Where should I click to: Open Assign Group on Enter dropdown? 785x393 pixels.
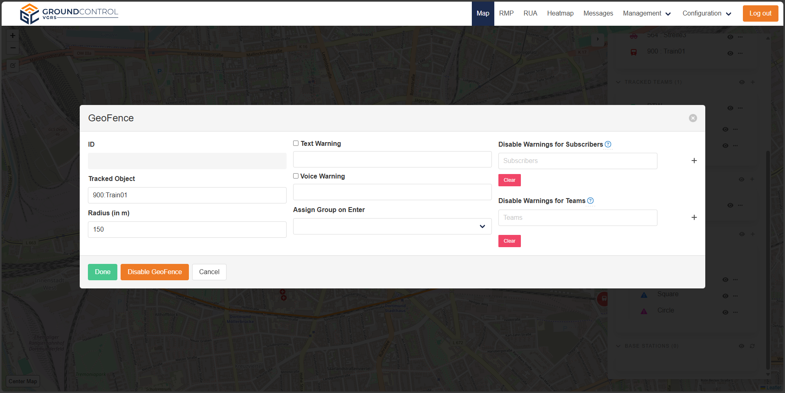click(x=392, y=226)
